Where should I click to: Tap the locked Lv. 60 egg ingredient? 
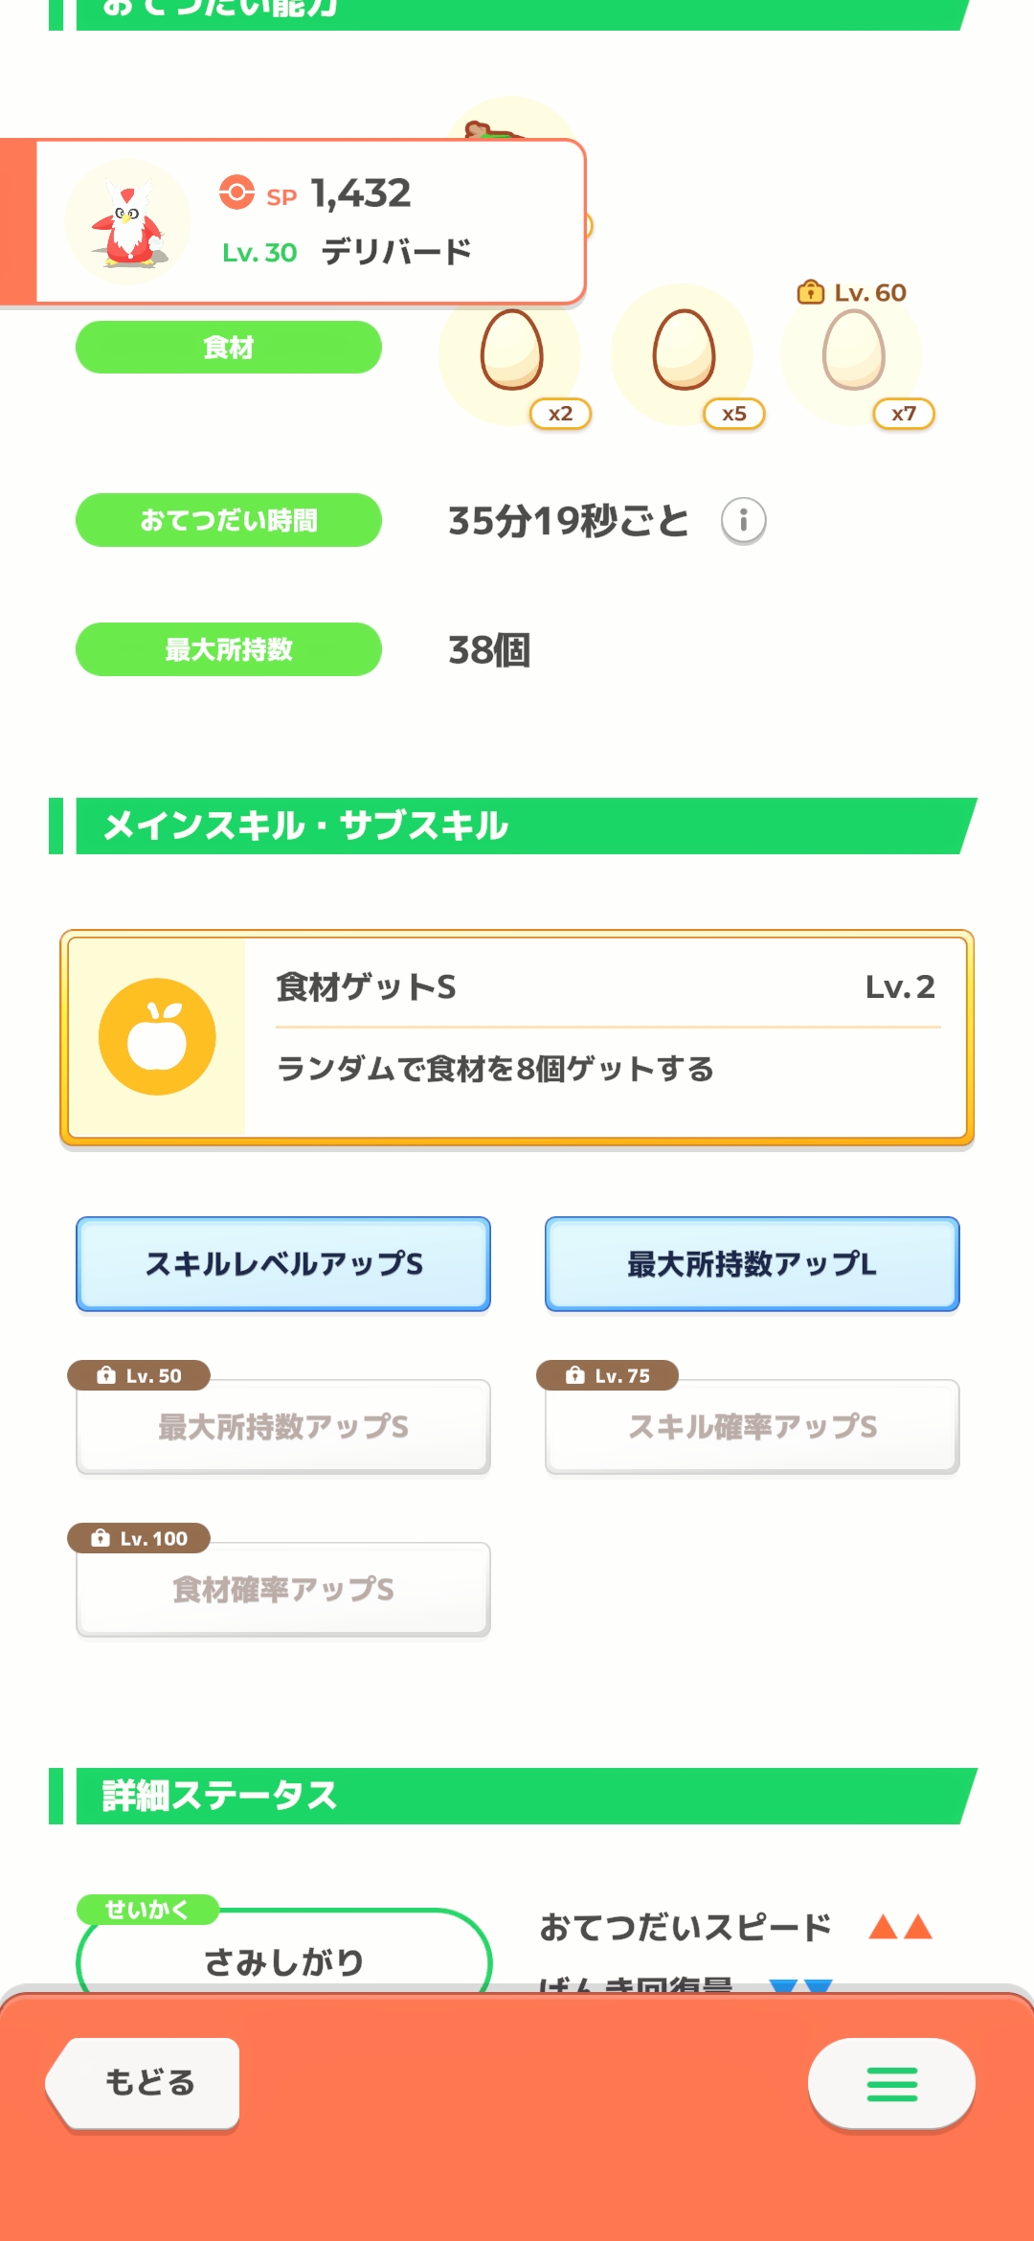(853, 352)
